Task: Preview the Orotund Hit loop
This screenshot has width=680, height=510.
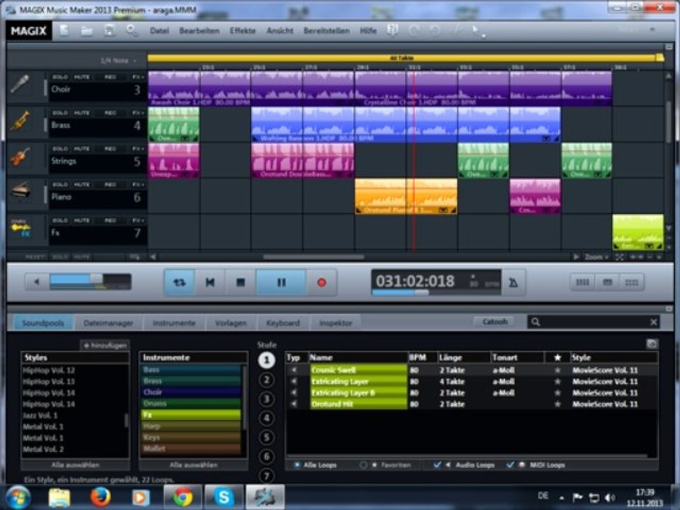Action: pos(294,404)
